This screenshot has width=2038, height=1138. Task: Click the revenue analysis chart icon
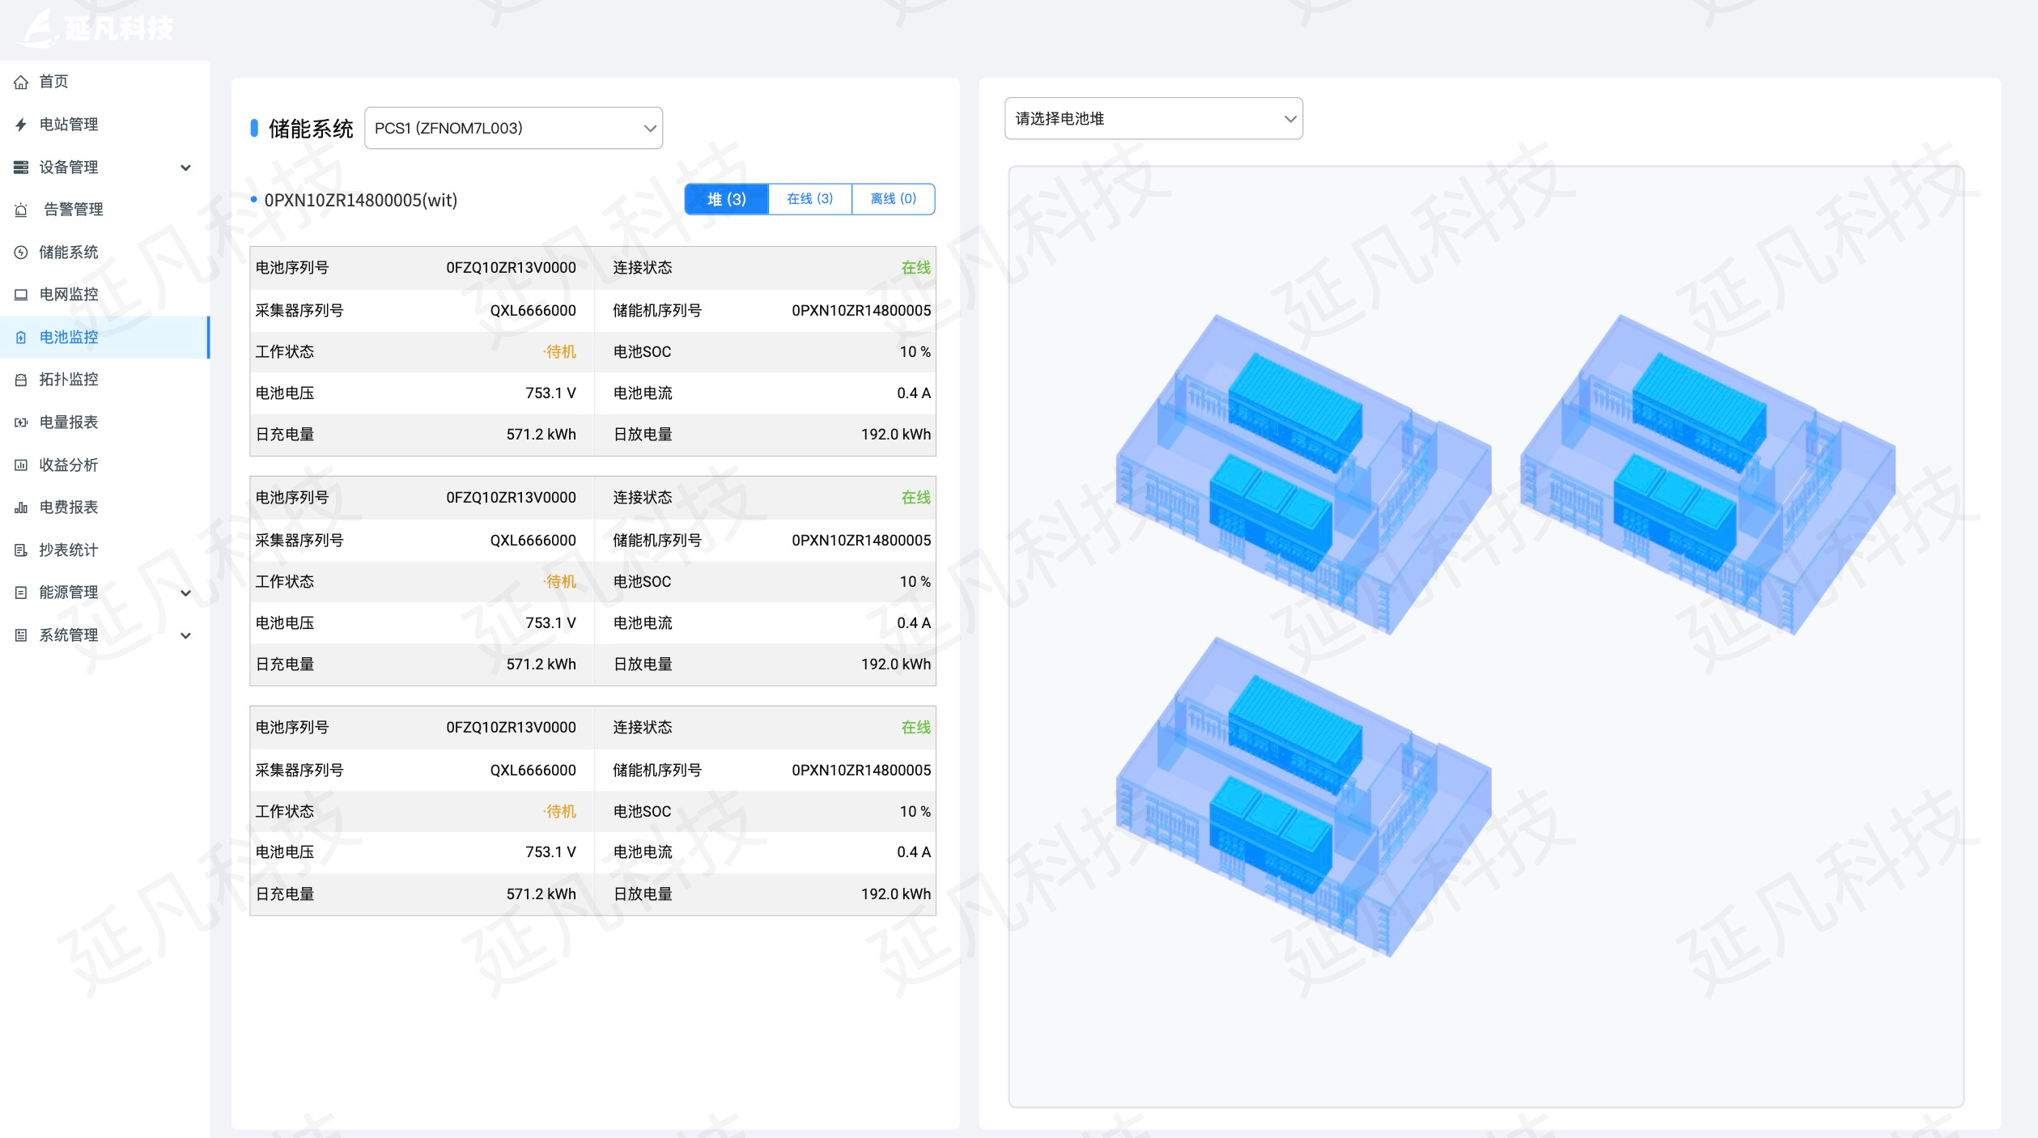click(21, 465)
